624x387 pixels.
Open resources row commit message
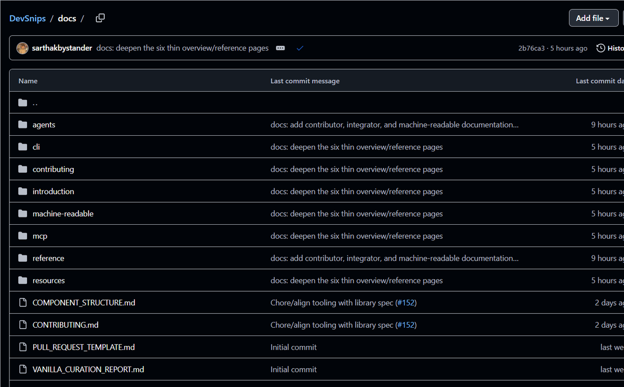(x=357, y=280)
